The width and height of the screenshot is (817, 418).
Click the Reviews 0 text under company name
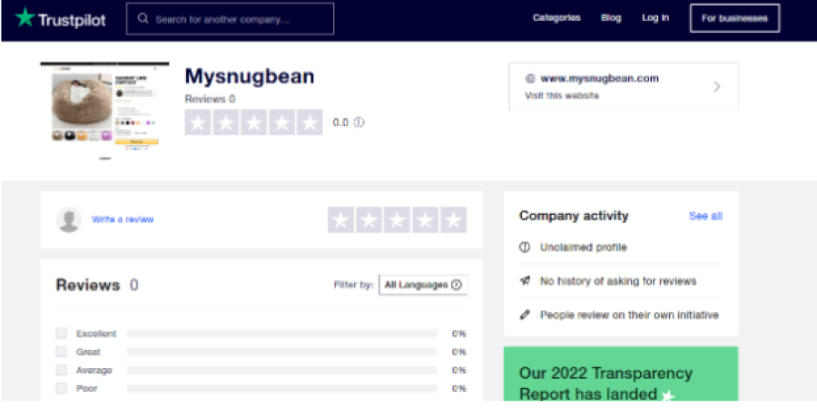coord(210,99)
